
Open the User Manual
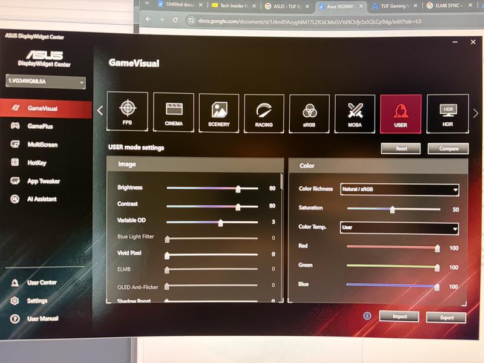(x=42, y=319)
